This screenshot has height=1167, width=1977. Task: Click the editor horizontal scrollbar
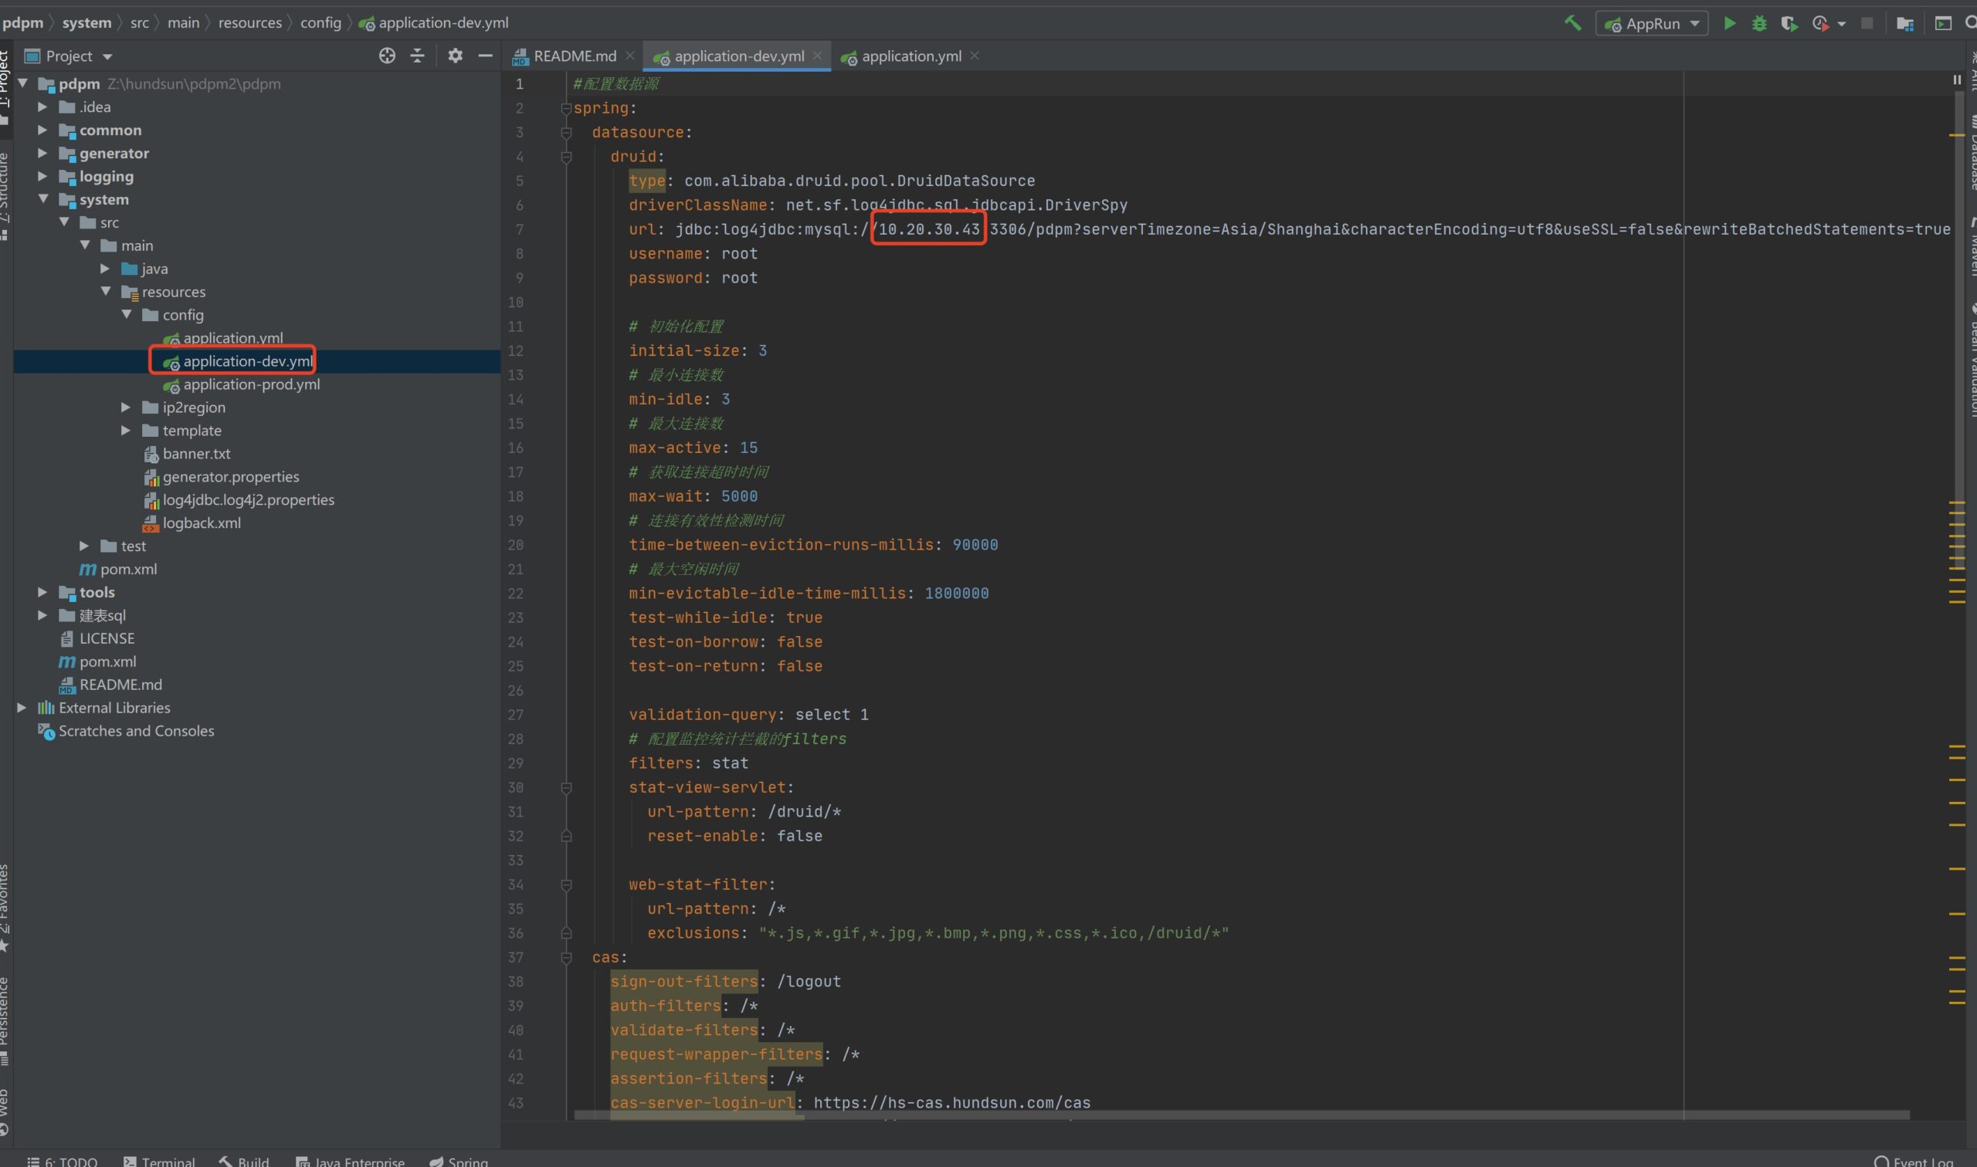coord(1243,1115)
